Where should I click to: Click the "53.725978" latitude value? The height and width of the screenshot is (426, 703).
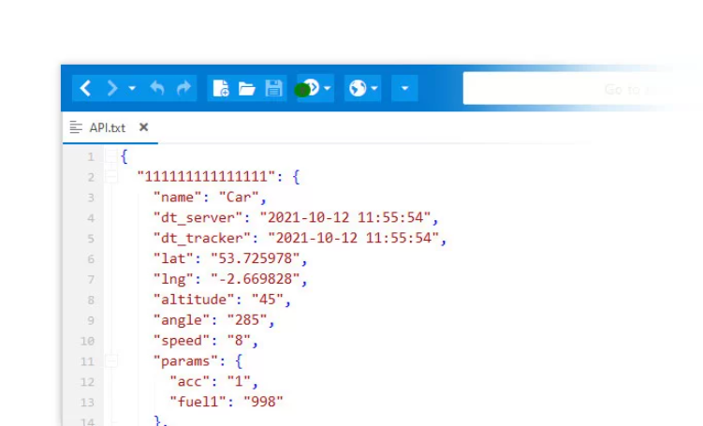pyautogui.click(x=256, y=258)
